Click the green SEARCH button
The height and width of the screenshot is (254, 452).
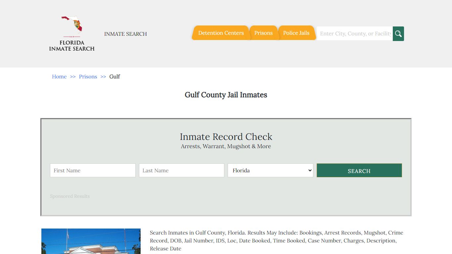(x=359, y=170)
